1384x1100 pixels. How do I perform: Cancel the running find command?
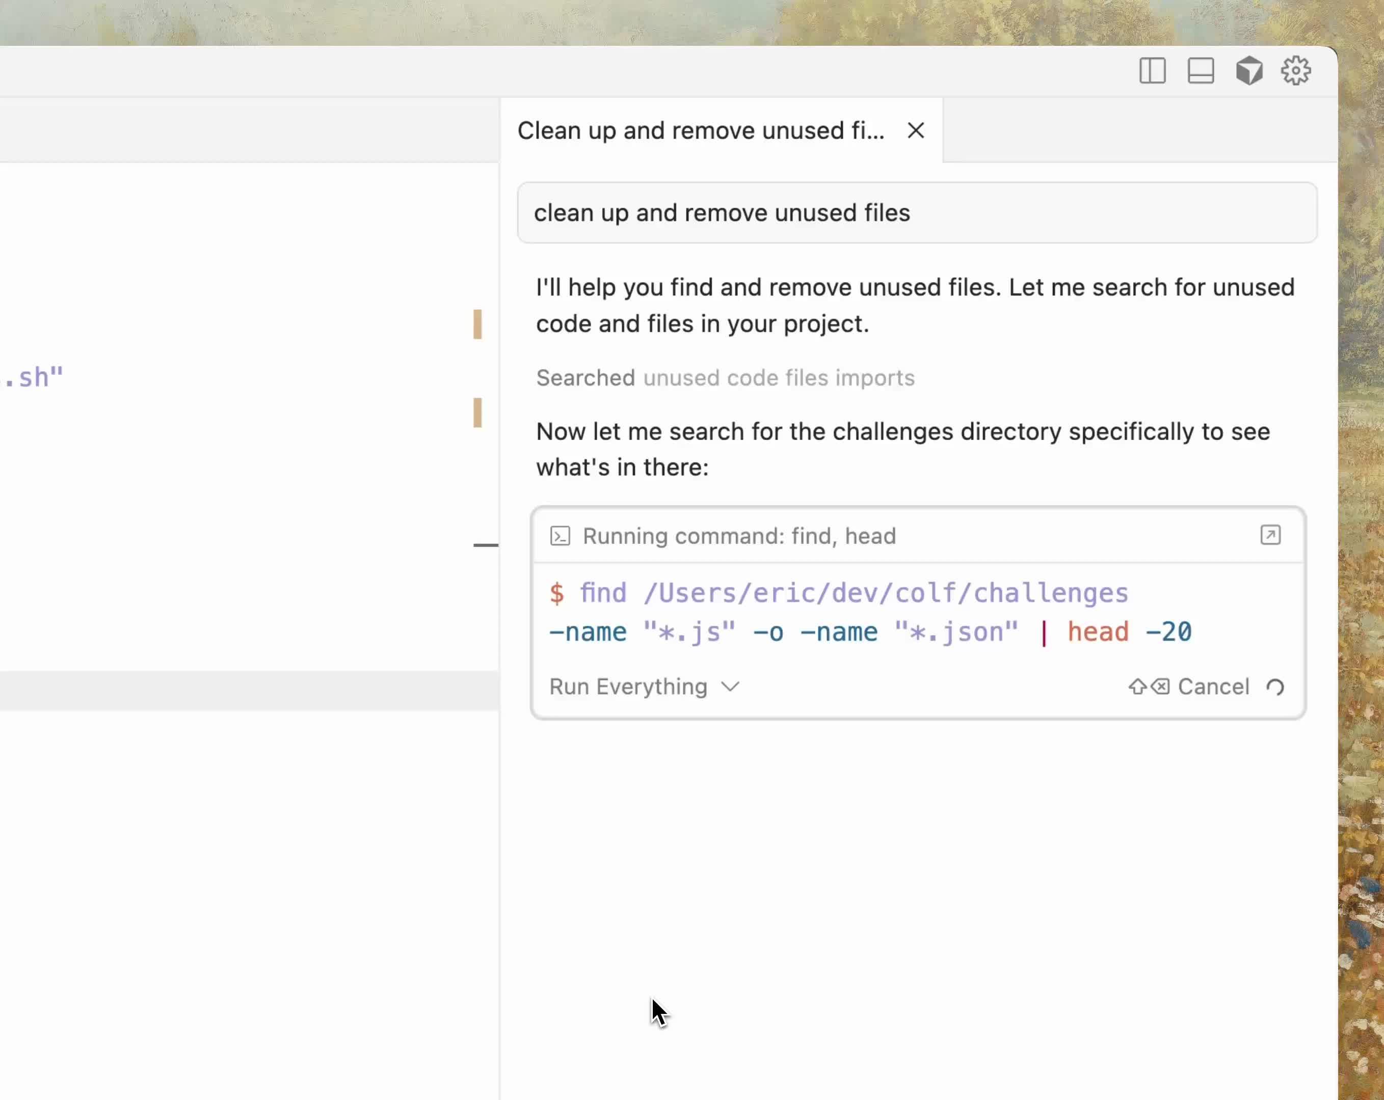pos(1213,687)
